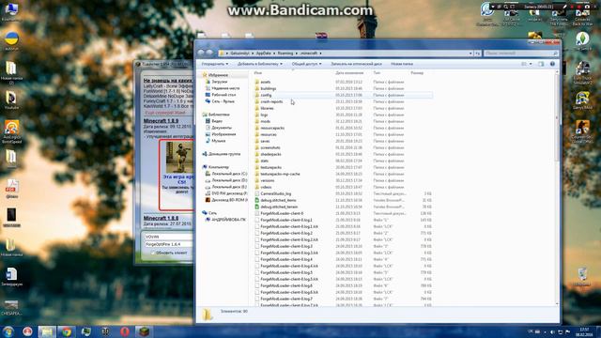Toggle 'Обновить клиент' checkbox in launcher
Viewport: 601px width, 338px height.
click(152, 253)
